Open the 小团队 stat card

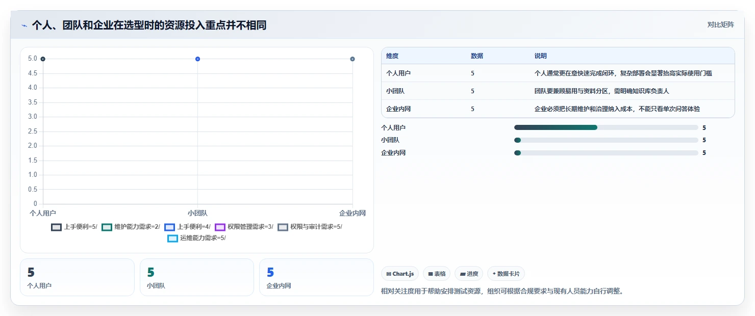tap(197, 277)
